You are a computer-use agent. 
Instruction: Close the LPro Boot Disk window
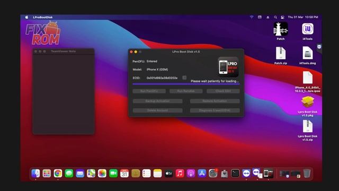click(131, 52)
